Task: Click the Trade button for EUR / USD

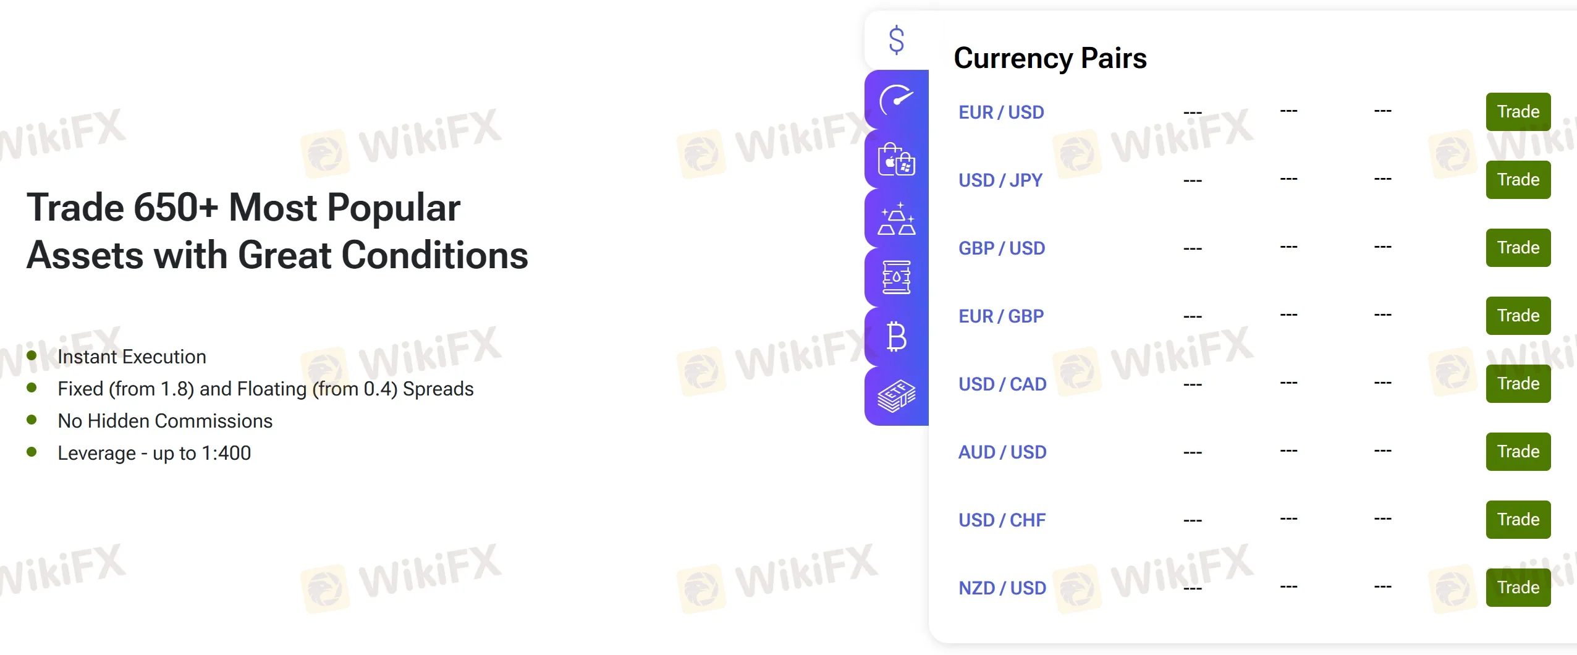Action: click(x=1518, y=112)
